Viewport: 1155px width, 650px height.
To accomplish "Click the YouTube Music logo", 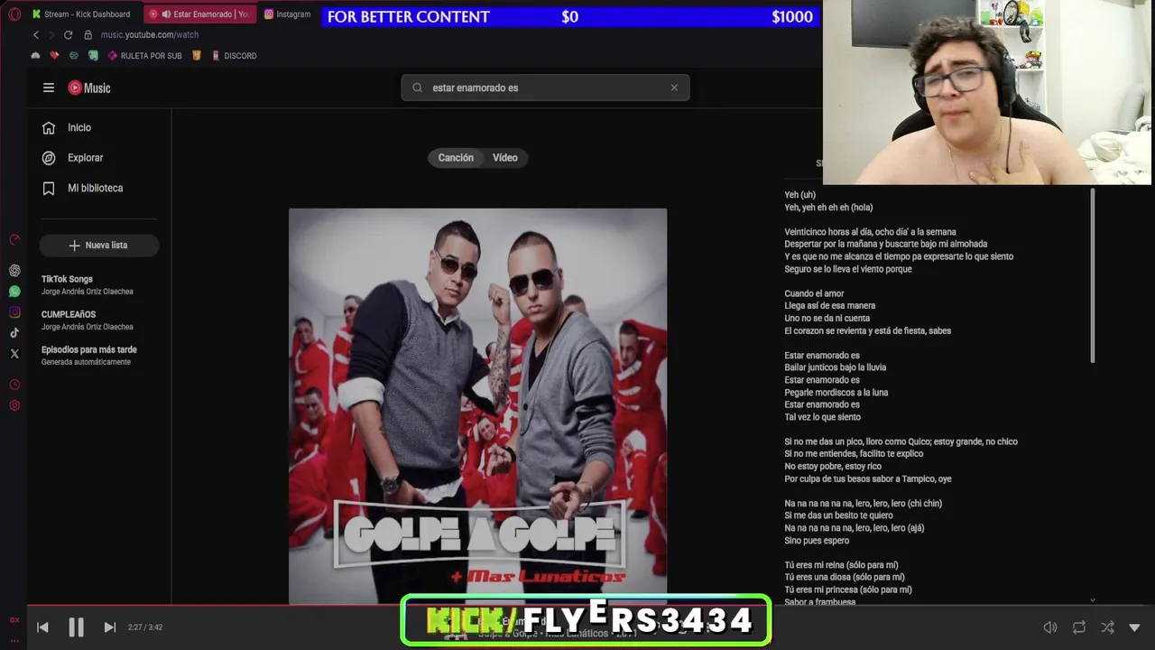I will pos(89,88).
